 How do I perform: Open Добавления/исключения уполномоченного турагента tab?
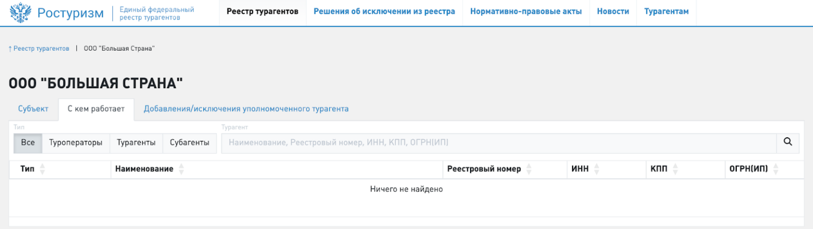tap(246, 109)
